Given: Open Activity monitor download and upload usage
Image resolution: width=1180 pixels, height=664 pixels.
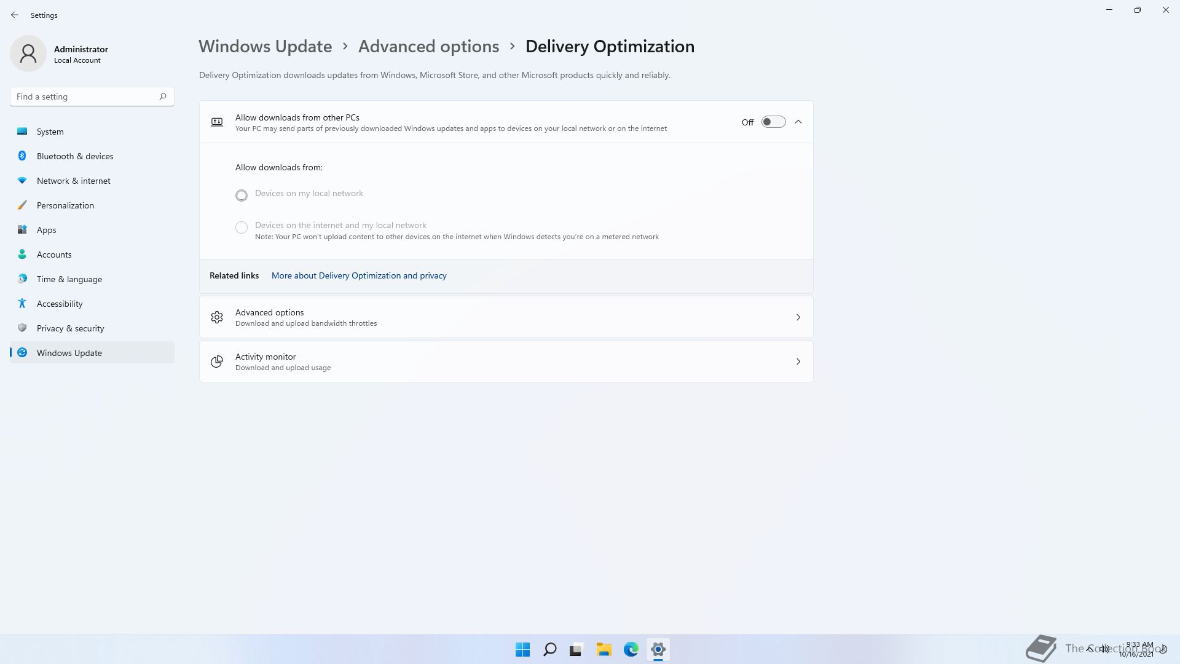Looking at the screenshot, I should [x=506, y=362].
